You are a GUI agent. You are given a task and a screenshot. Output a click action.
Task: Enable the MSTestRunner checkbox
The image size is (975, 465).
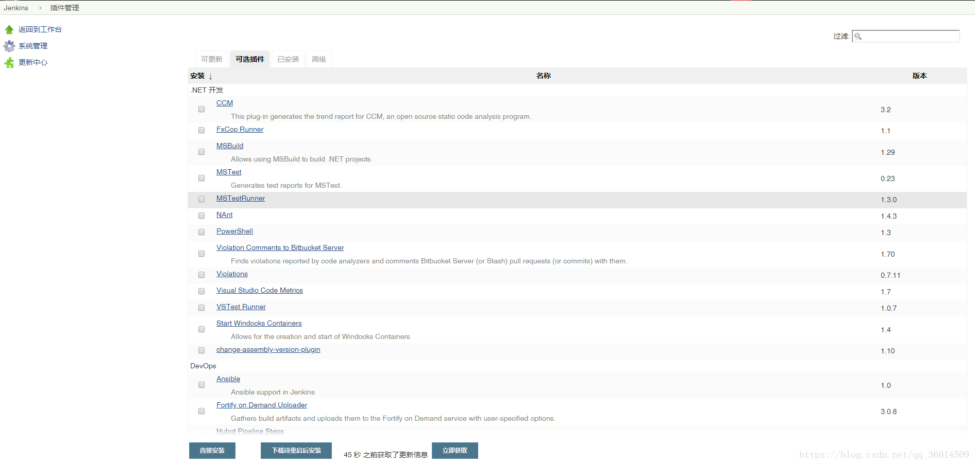pyautogui.click(x=201, y=199)
